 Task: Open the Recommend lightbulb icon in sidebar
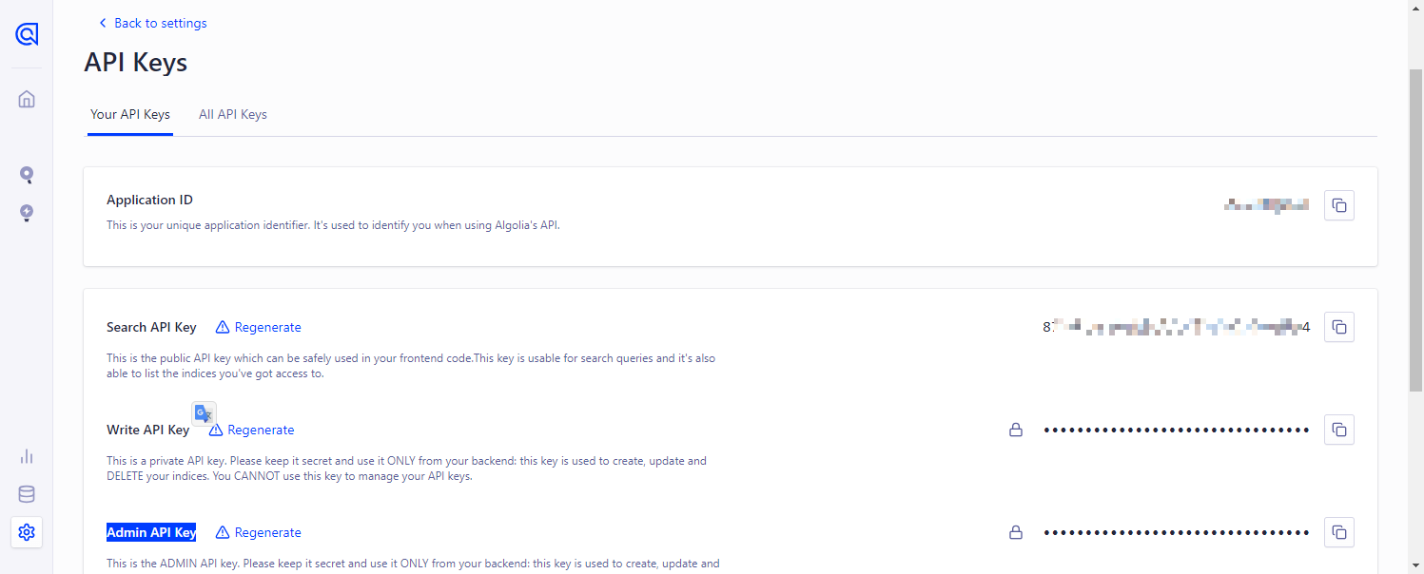coord(27,213)
